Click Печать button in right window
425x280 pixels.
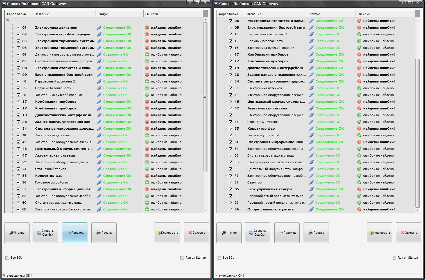316,233
